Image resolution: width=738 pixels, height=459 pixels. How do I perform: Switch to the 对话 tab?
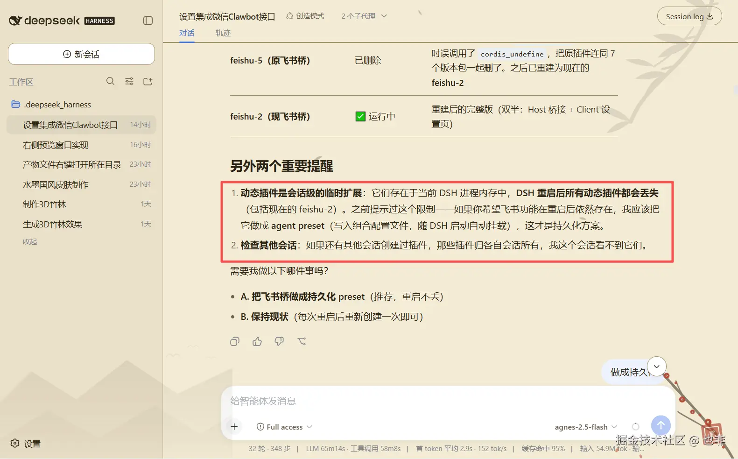(187, 33)
